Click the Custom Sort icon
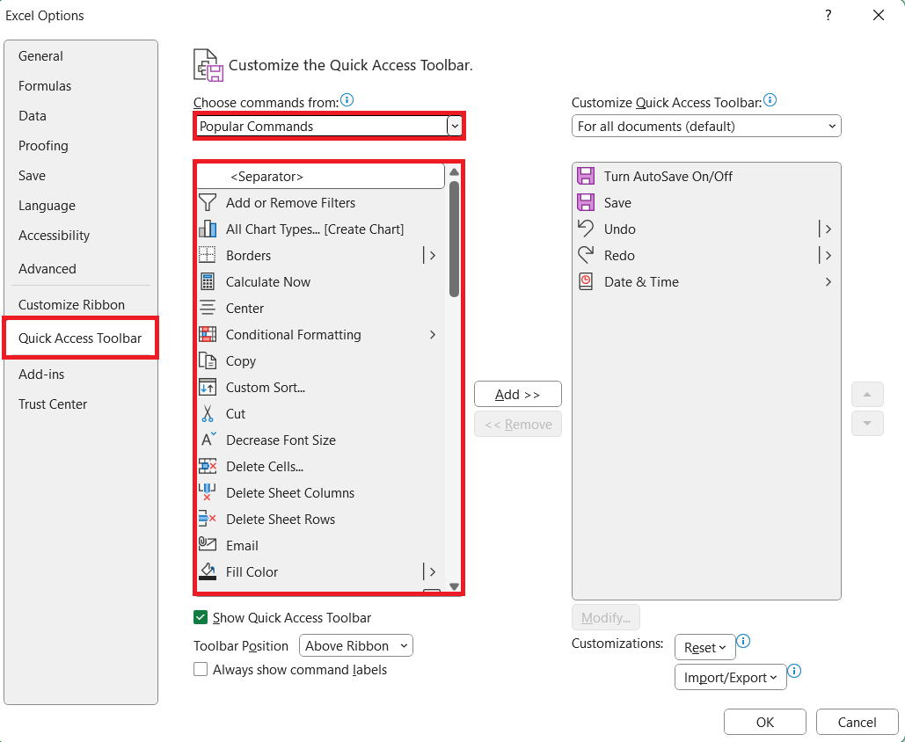Image resolution: width=905 pixels, height=742 pixels. pos(208,387)
